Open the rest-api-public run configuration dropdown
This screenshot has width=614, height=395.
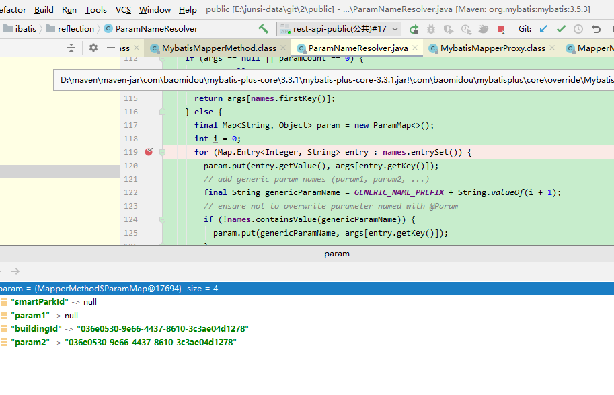coord(339,29)
